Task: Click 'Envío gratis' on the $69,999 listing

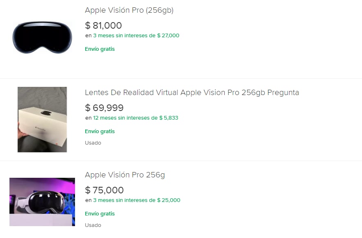Action: [100, 131]
